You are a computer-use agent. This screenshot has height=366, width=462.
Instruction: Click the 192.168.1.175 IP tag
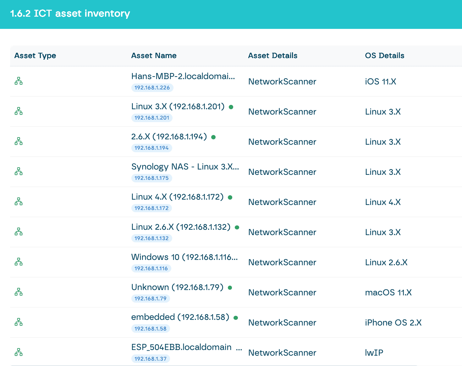click(151, 178)
